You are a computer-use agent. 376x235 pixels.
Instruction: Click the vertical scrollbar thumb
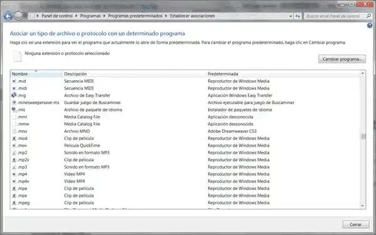click(363, 137)
